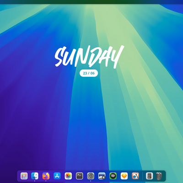Open the Terminal app
Viewport: 183px width, 183px height.
pyautogui.click(x=80, y=176)
